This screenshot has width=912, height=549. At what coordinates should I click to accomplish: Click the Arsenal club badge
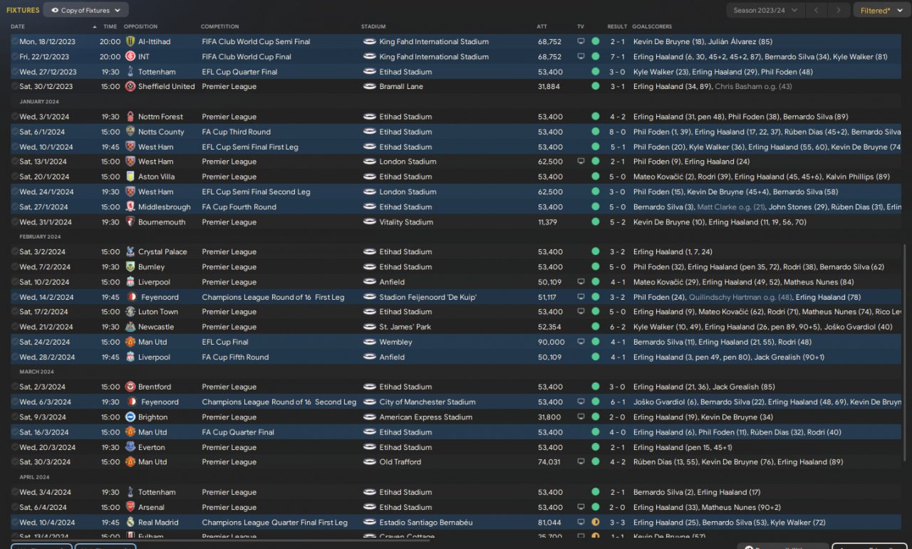(130, 508)
